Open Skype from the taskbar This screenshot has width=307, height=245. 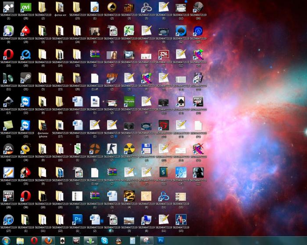pos(104,241)
